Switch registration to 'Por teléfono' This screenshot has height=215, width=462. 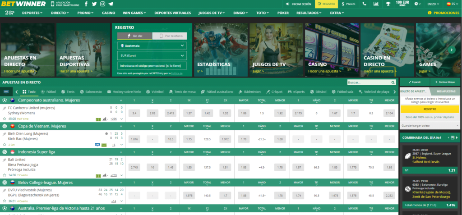[x=170, y=36]
